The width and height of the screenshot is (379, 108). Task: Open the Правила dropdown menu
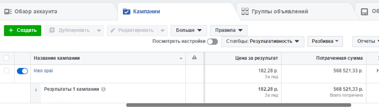[229, 30]
